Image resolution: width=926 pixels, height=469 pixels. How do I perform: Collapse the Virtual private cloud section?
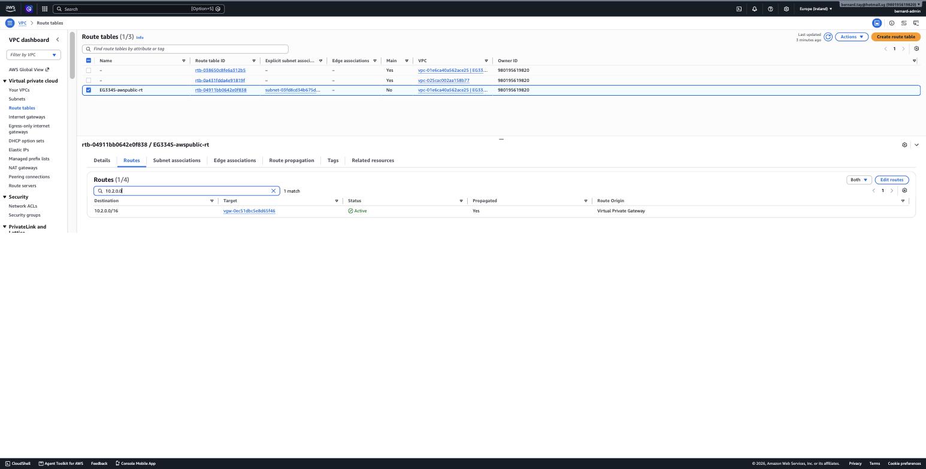(x=5, y=81)
